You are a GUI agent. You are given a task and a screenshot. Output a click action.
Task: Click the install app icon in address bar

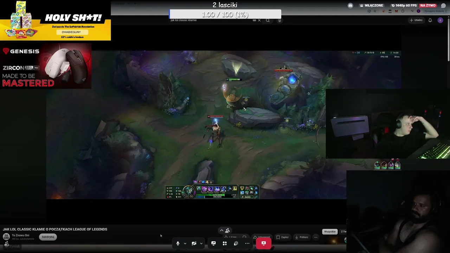click(369, 11)
